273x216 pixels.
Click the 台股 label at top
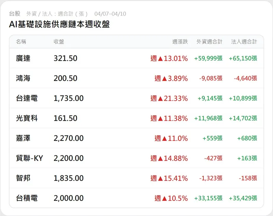[x=15, y=14]
